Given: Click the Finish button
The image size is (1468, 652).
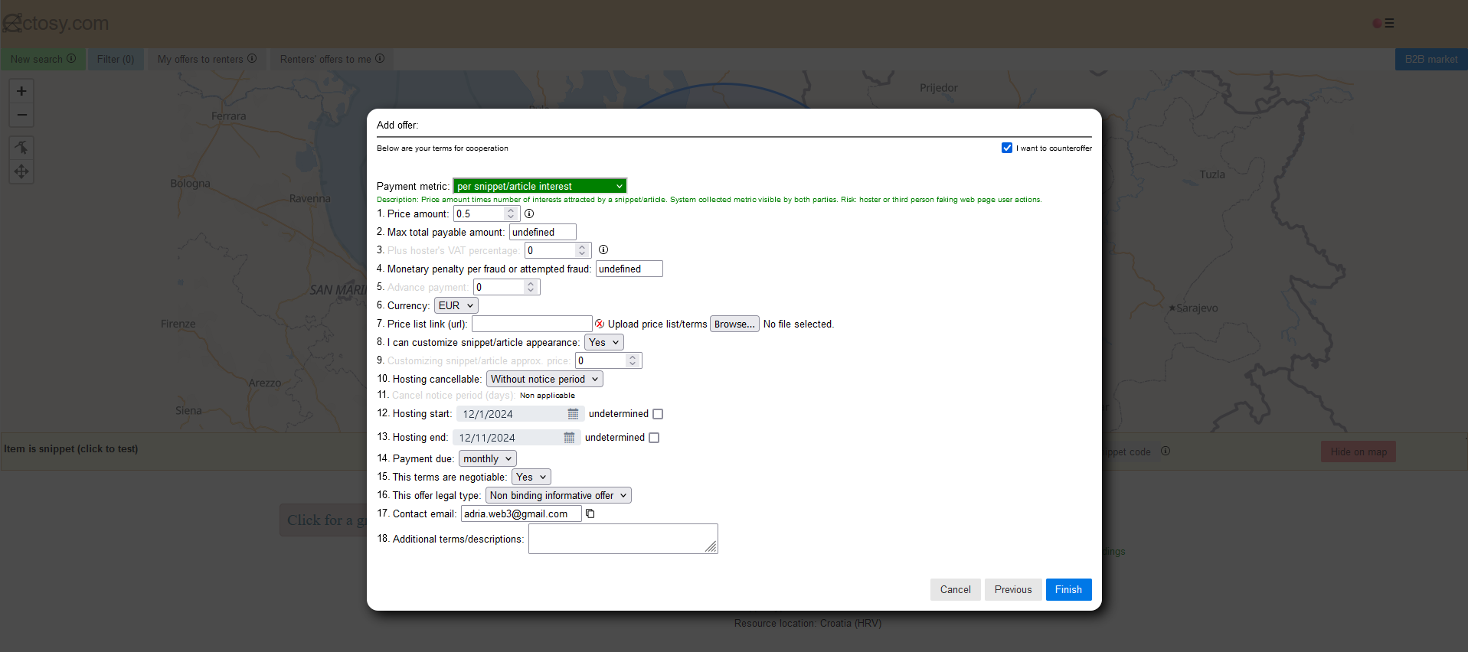Looking at the screenshot, I should pyautogui.click(x=1068, y=589).
